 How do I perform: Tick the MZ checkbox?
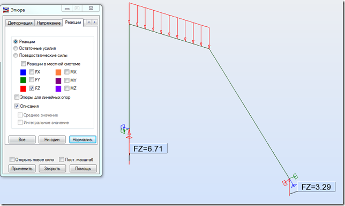67,88
